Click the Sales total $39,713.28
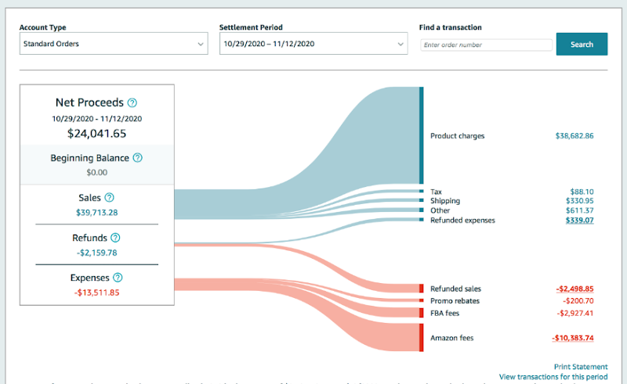This screenshot has height=384, width=627. [x=96, y=213]
